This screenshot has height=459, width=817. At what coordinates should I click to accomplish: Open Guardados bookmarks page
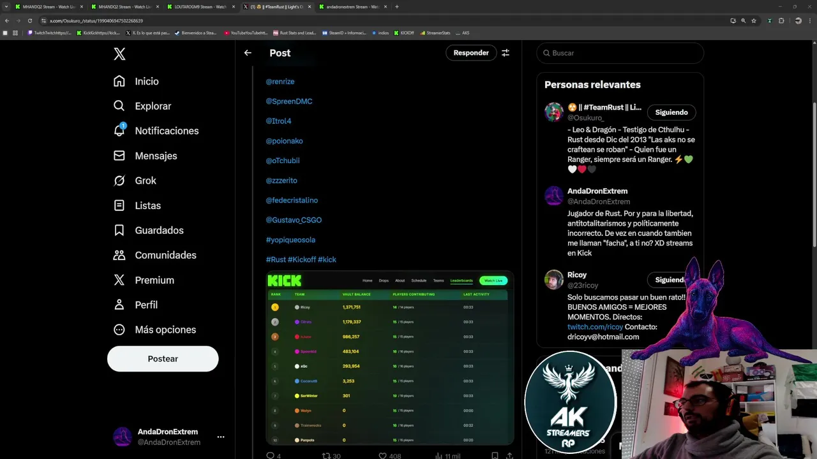pos(148,230)
